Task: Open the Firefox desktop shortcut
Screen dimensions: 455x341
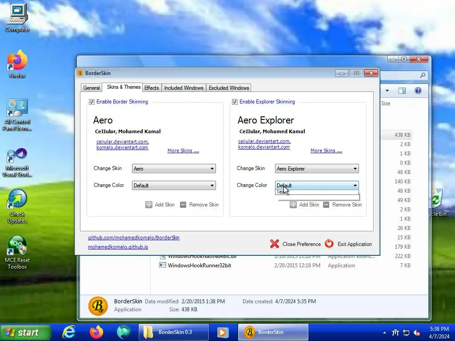Action: click(17, 64)
